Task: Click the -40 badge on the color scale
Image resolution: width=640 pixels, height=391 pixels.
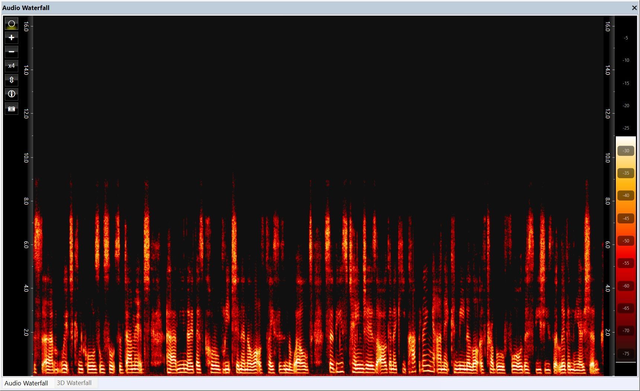Action: point(626,195)
